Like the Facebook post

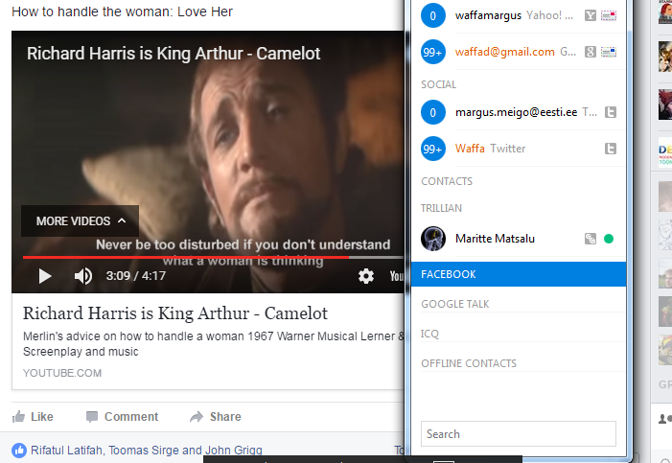tap(33, 417)
